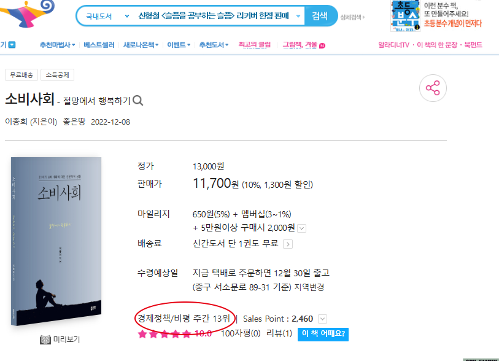
Task: Click the 초등 분수 ad book image
Action: 406,16
